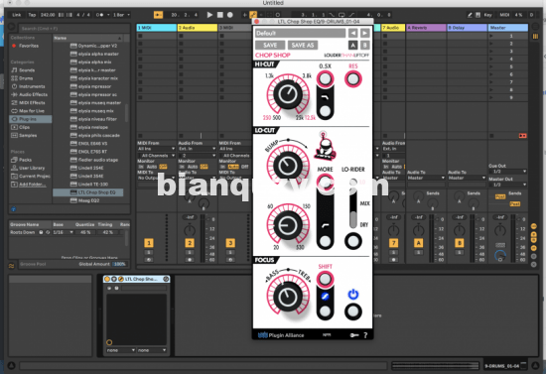Switch to plugin setting B
The image size is (546, 374).
coord(364,46)
